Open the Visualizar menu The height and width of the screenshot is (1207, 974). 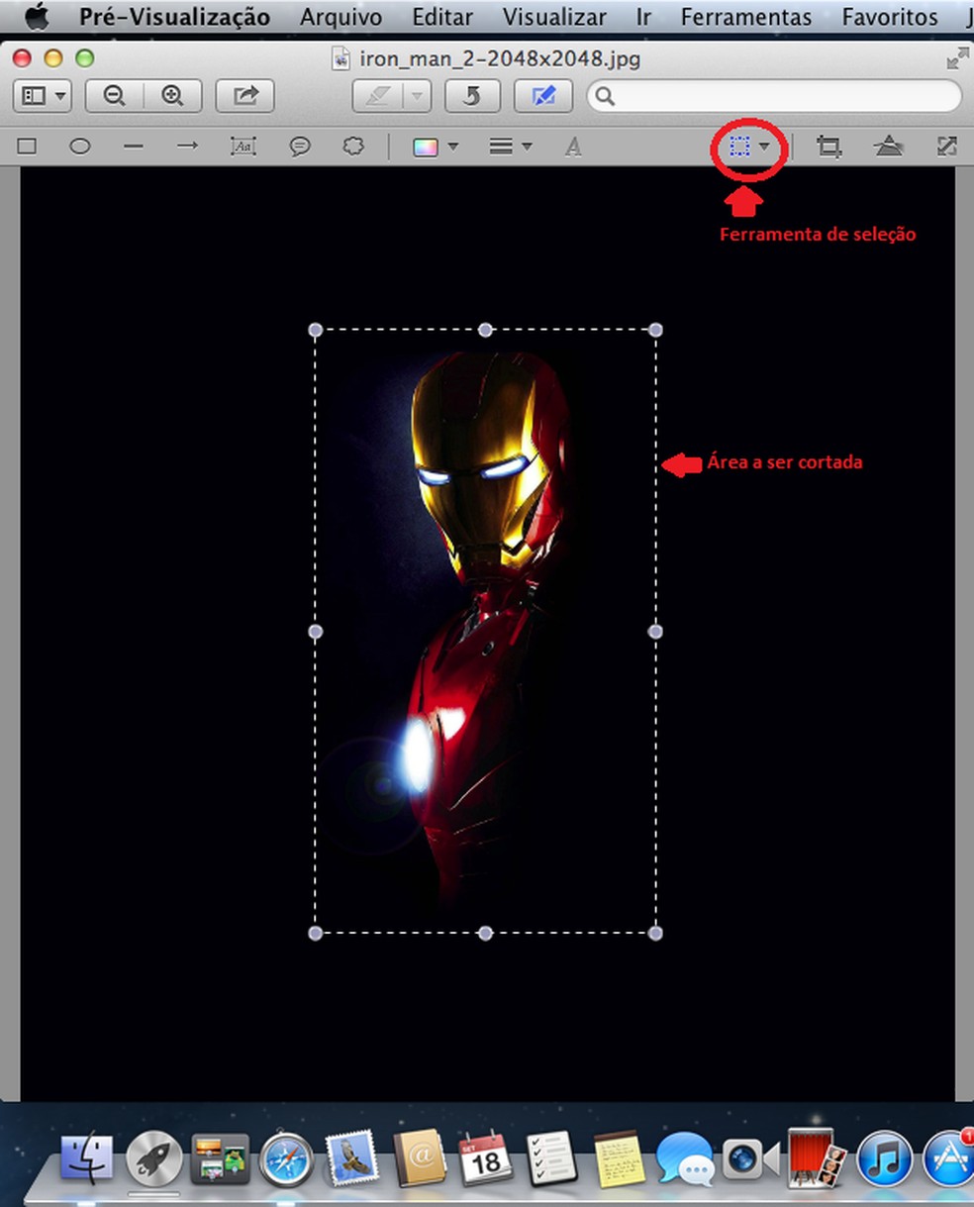(x=554, y=17)
